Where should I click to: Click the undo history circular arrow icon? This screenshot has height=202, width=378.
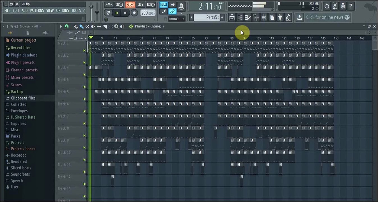tap(327, 6)
